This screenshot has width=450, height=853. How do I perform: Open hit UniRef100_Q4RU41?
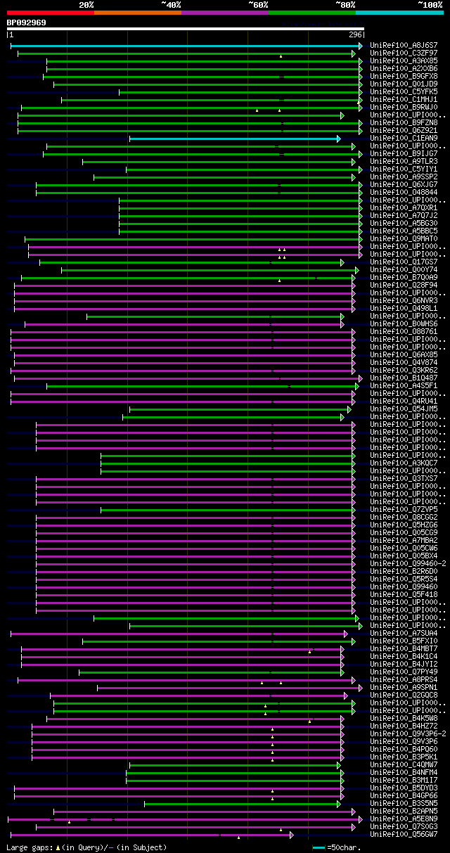[404, 401]
